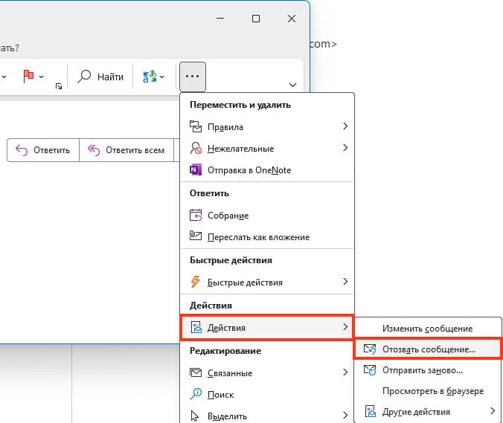The image size is (503, 423).
Task: Click the Найти search button
Action: (x=100, y=77)
